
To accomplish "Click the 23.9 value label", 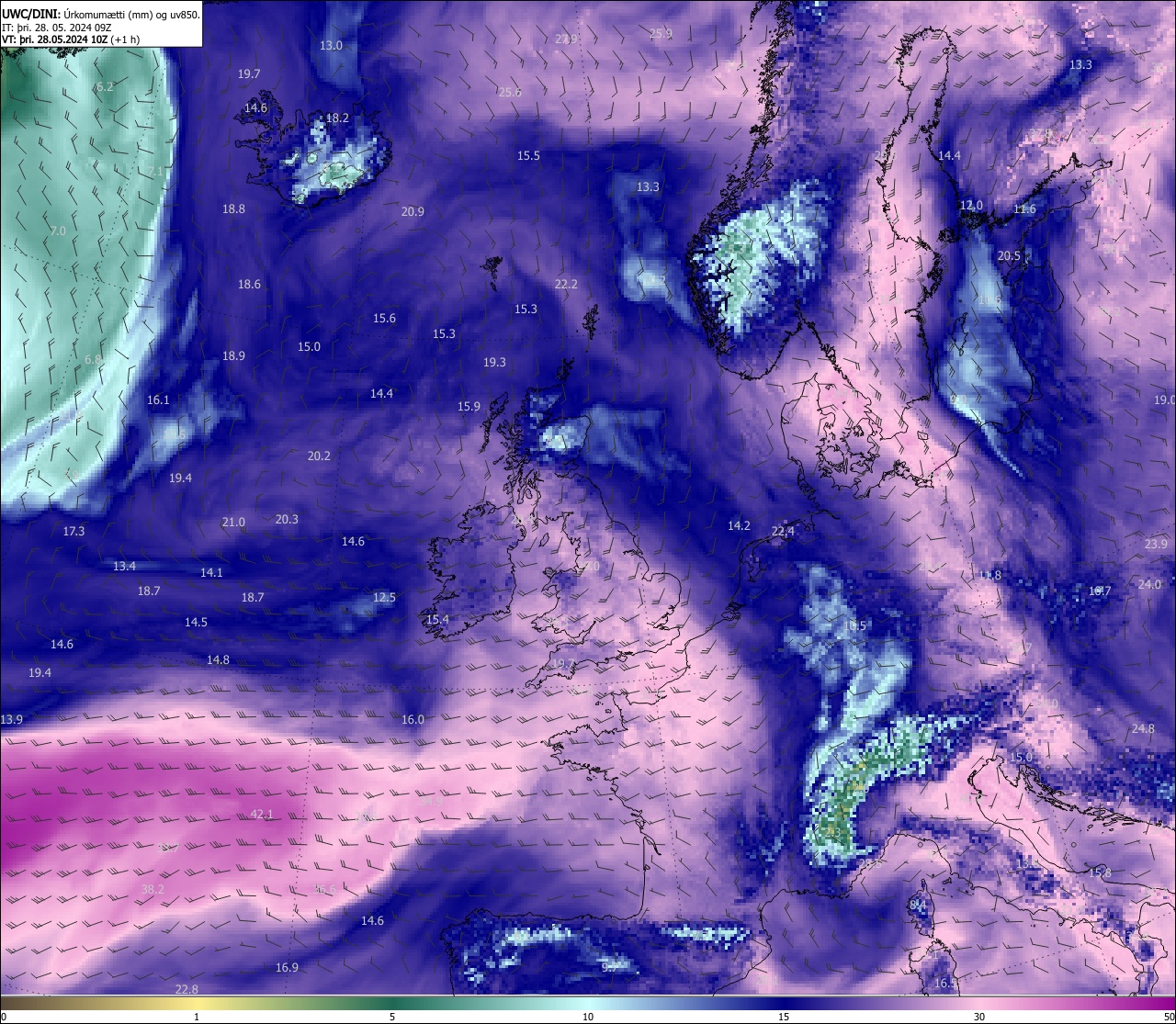I will coord(1156,544).
